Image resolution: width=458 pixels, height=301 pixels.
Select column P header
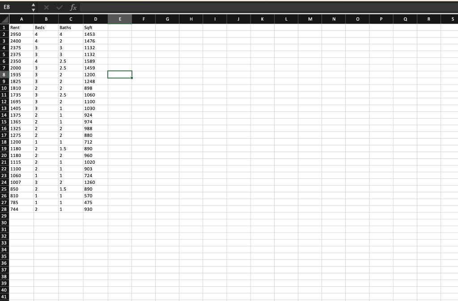click(x=381, y=19)
